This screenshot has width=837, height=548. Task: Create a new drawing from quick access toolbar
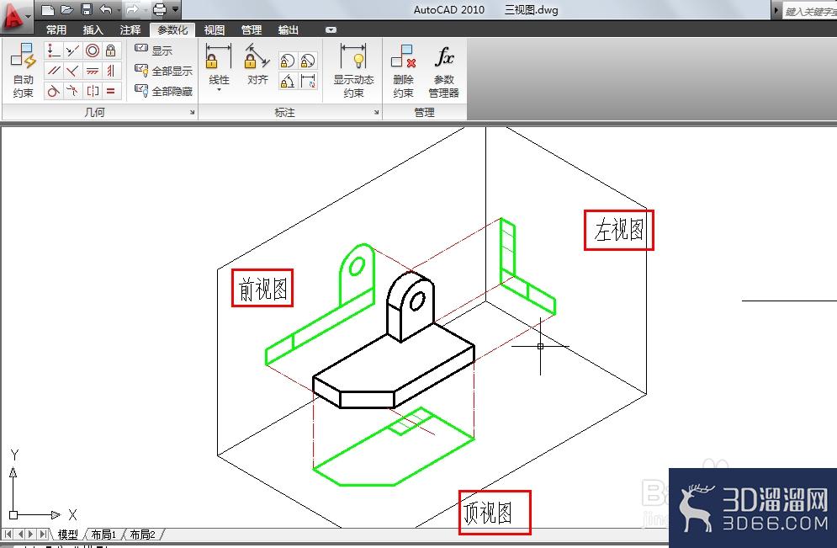click(47, 9)
